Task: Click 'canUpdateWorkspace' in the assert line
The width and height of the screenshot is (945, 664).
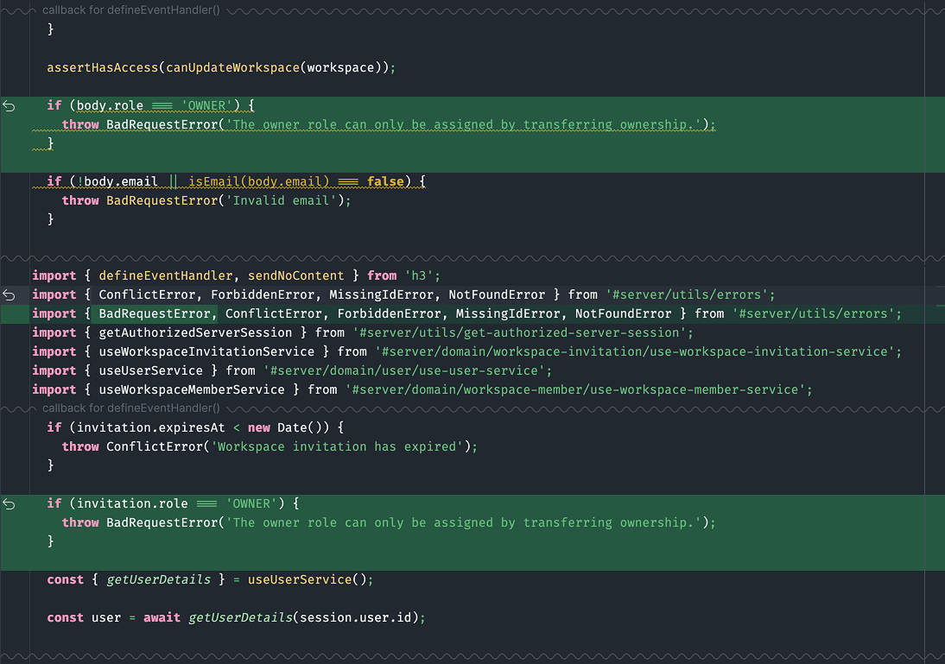Action: coord(232,67)
